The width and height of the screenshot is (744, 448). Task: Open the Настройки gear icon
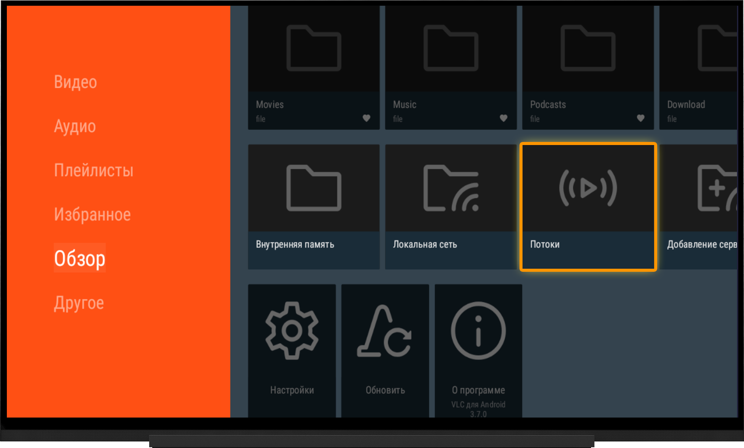[x=292, y=330]
